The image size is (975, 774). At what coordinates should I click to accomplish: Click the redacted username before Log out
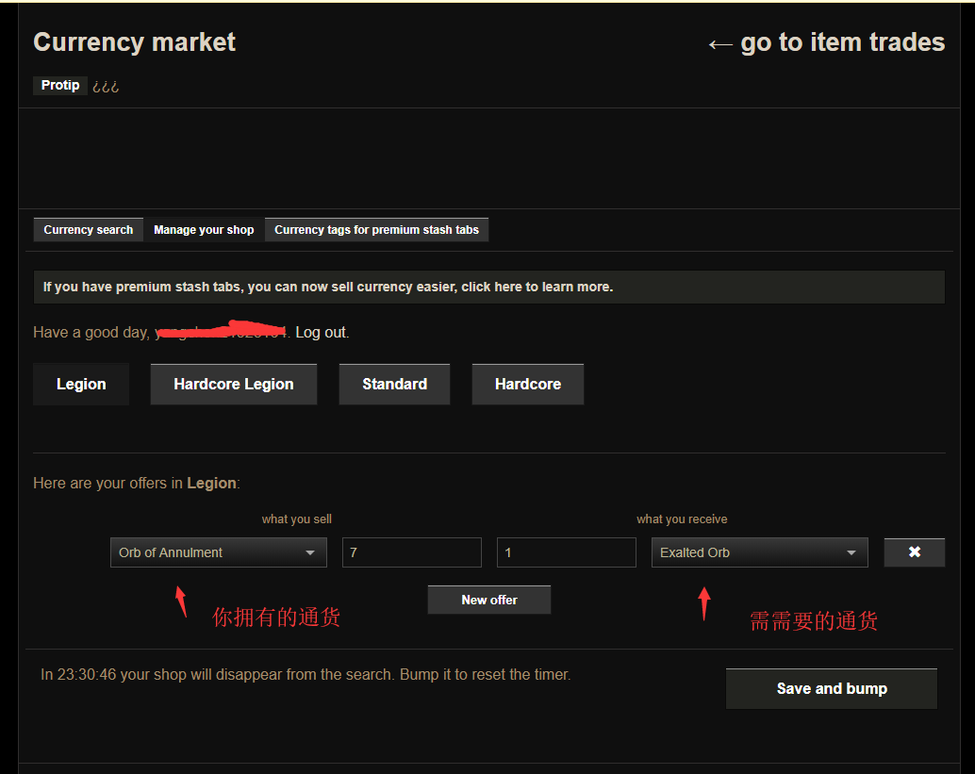pos(222,332)
